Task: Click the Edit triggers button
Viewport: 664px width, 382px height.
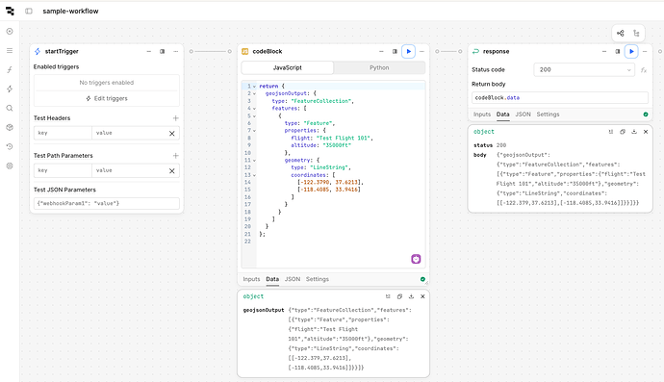Action: (107, 98)
